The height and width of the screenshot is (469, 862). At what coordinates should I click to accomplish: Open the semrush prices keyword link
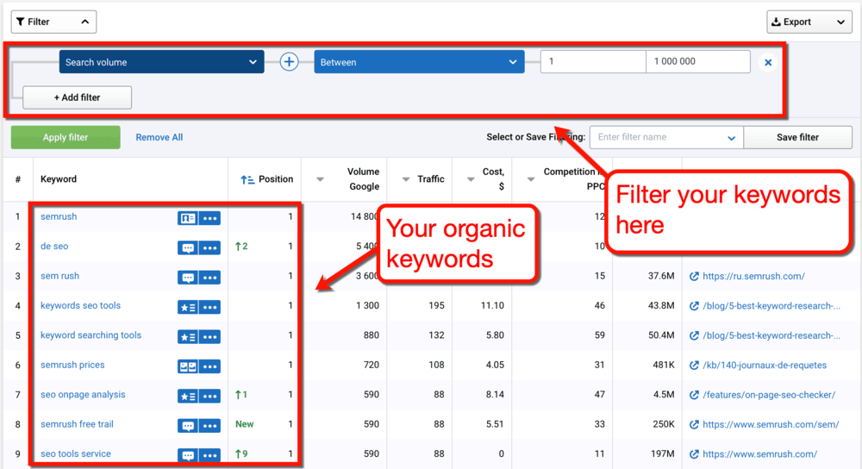pyautogui.click(x=72, y=365)
